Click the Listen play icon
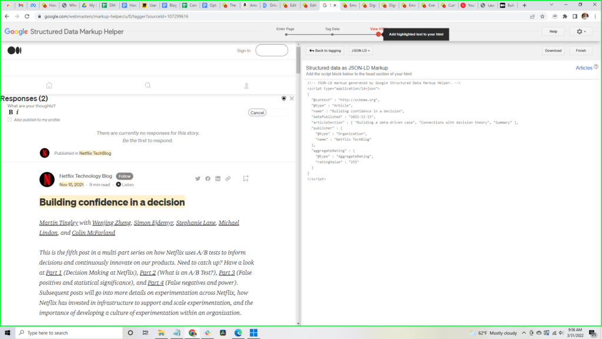 coord(119,184)
